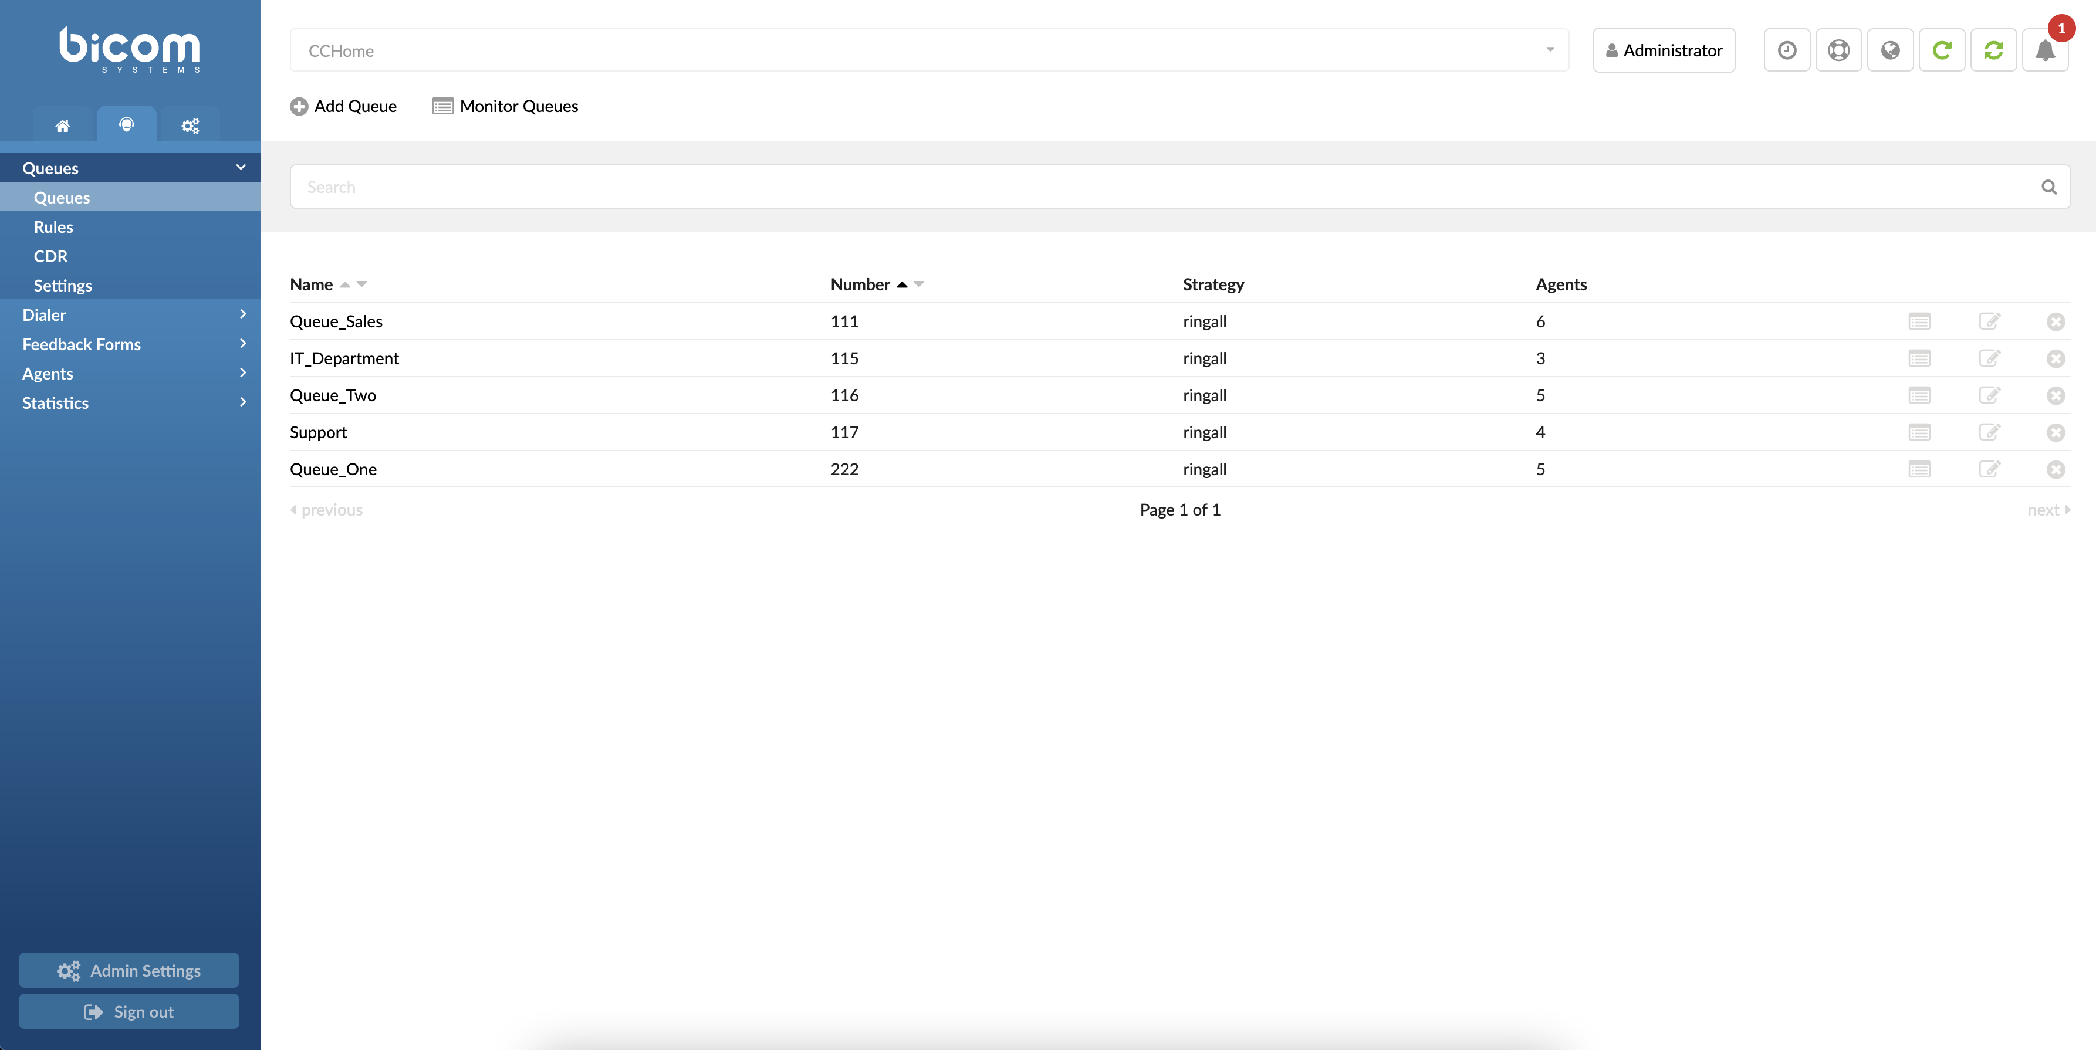Click the Add Queue button
Image resolution: width=2096 pixels, height=1050 pixels.
click(x=342, y=104)
